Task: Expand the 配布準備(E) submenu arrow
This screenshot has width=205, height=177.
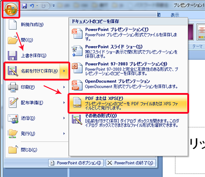Action: tap(64, 102)
